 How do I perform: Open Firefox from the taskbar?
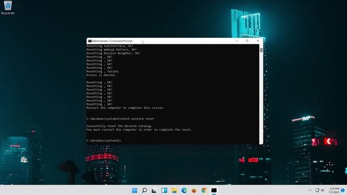click(194, 190)
